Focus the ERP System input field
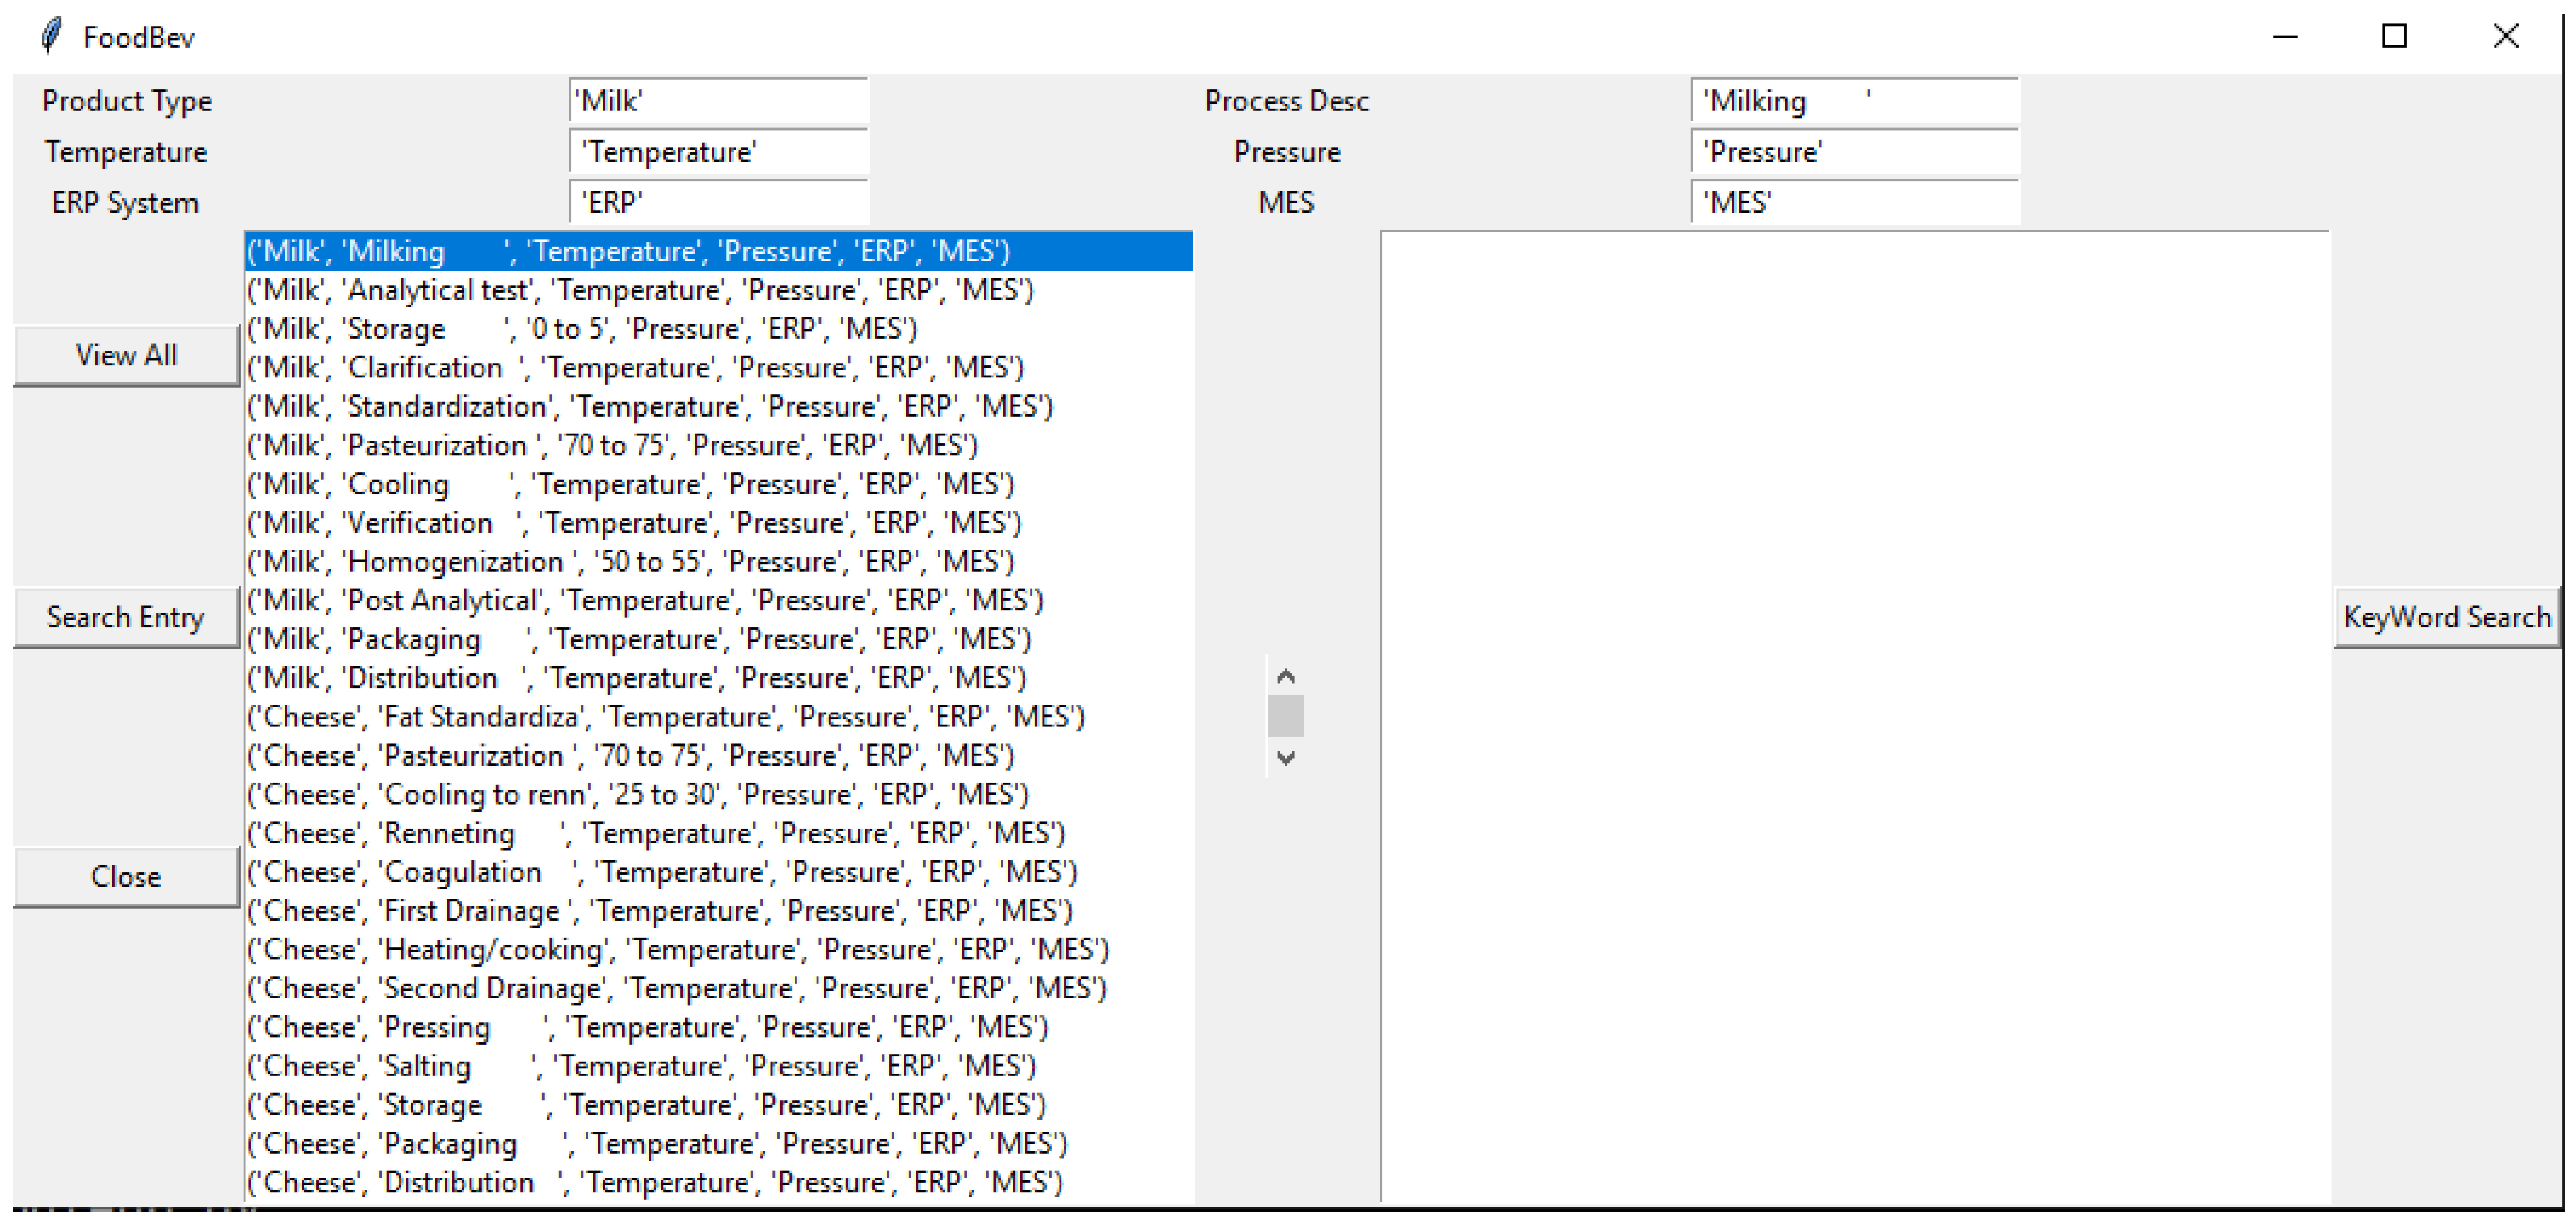The height and width of the screenshot is (1225, 2576). pyautogui.click(x=718, y=203)
